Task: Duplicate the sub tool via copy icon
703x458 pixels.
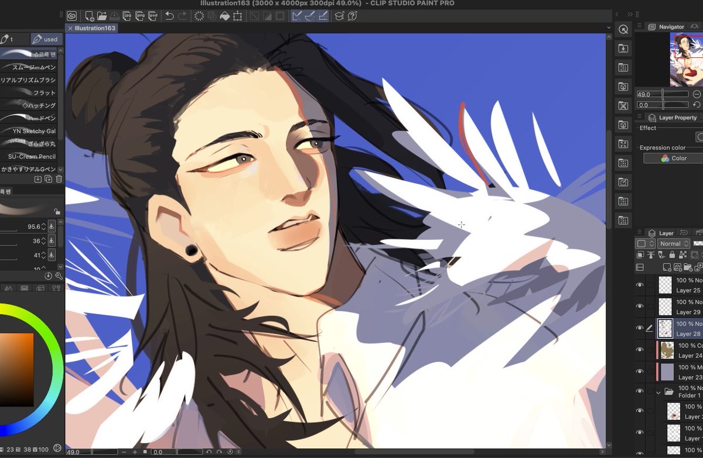Action: (x=48, y=179)
